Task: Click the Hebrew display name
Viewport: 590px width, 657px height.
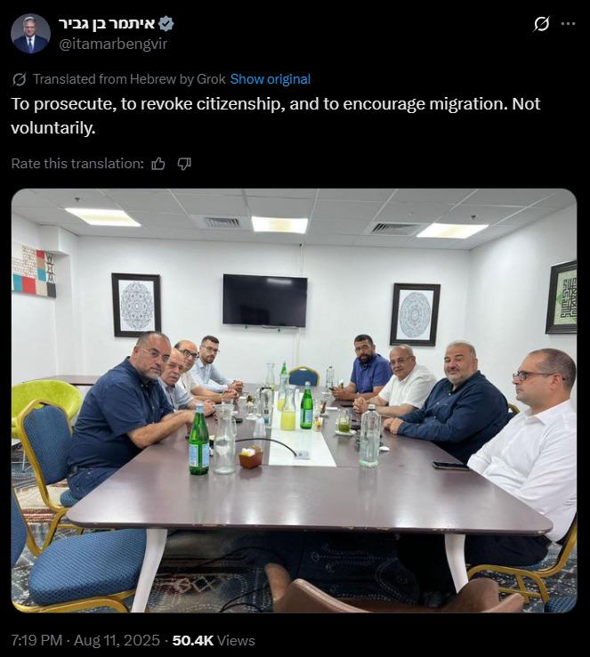Action: click(107, 24)
